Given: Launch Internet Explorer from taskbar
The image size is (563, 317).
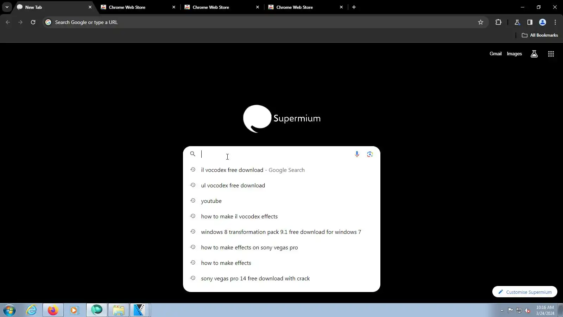Looking at the screenshot, I should click(x=31, y=310).
